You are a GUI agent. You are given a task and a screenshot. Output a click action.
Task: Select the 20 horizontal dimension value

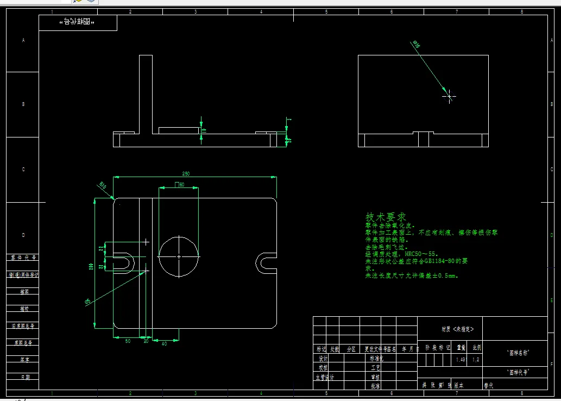[146, 341]
